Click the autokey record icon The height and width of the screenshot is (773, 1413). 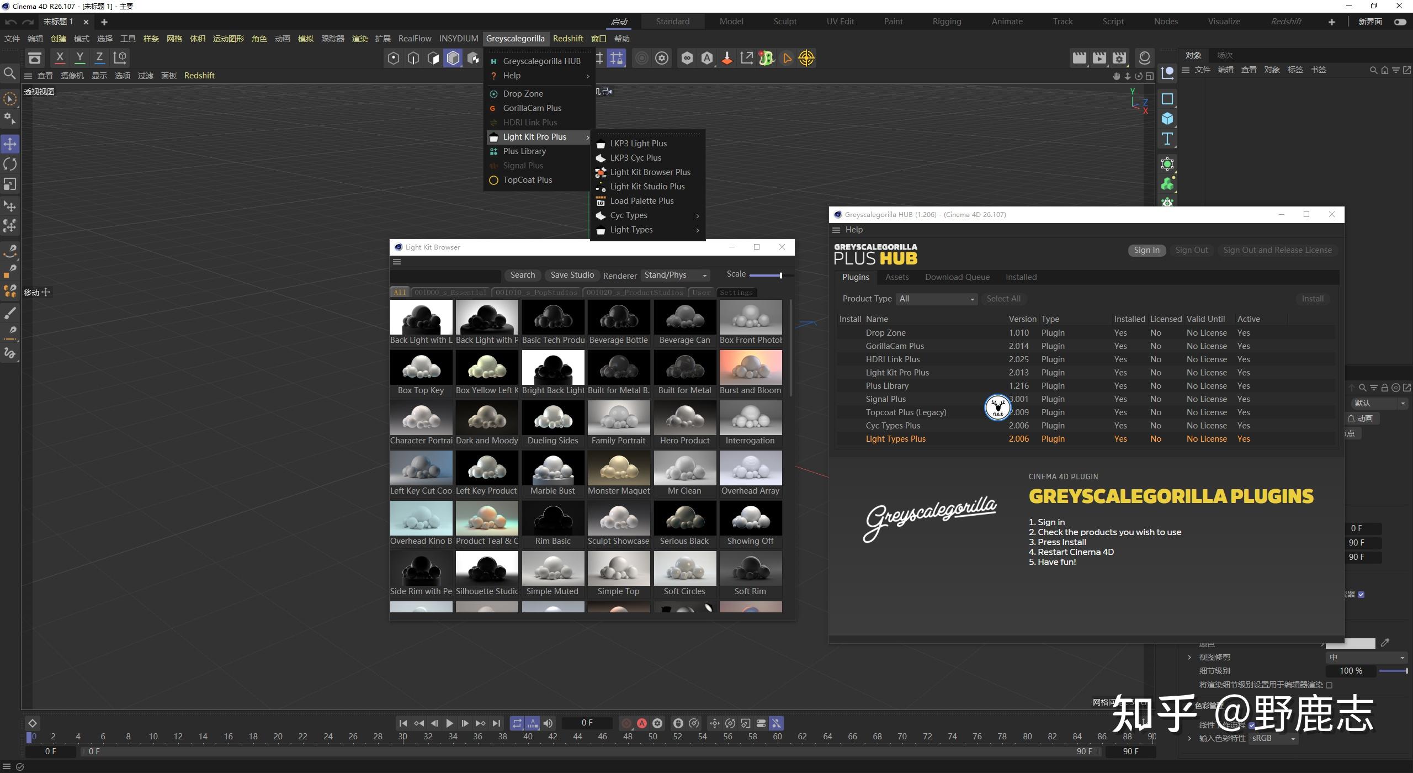[642, 723]
